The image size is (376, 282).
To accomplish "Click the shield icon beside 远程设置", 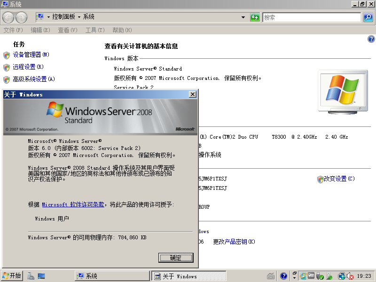I will pyautogui.click(x=7, y=67).
